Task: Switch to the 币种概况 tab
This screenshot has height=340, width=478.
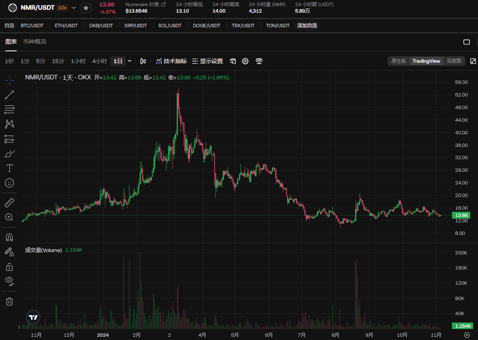Action: [x=35, y=42]
